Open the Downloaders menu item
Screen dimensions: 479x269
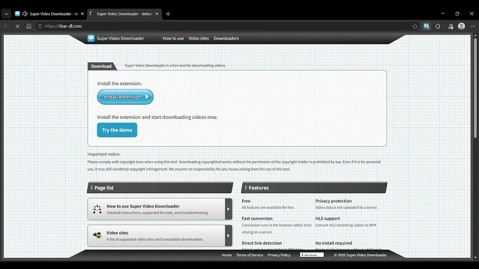coord(226,38)
